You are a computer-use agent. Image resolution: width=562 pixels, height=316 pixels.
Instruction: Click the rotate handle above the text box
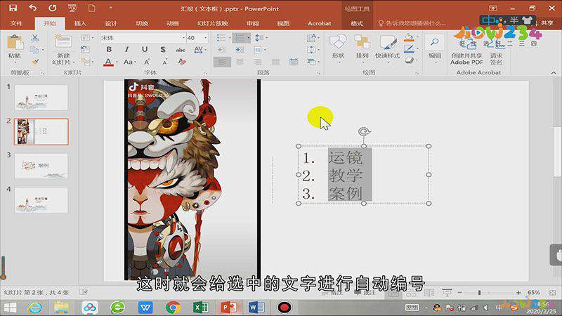coord(364,131)
